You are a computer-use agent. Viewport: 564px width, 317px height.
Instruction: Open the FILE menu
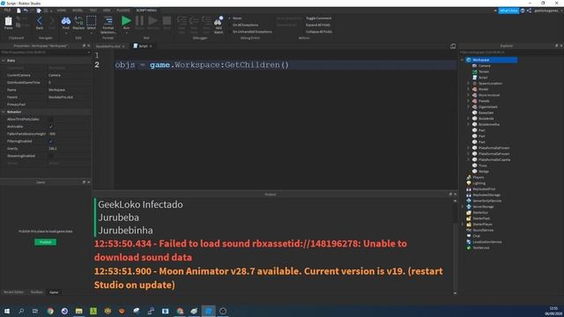7,11
